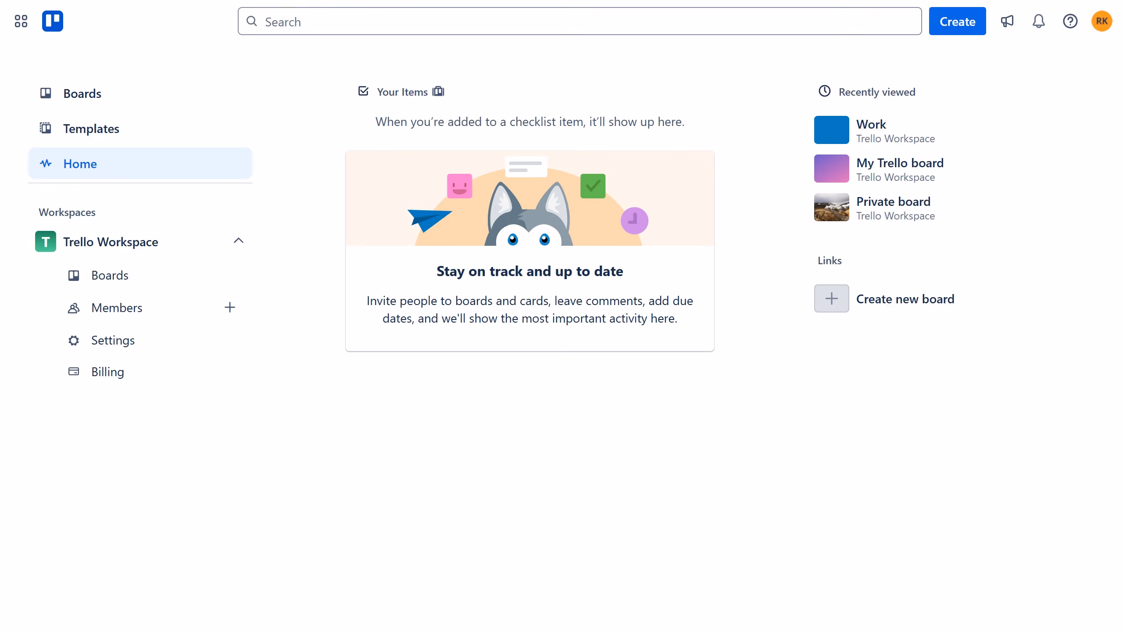1123x632 pixels.
Task: Click the husky illustration banner
Action: coord(529,198)
